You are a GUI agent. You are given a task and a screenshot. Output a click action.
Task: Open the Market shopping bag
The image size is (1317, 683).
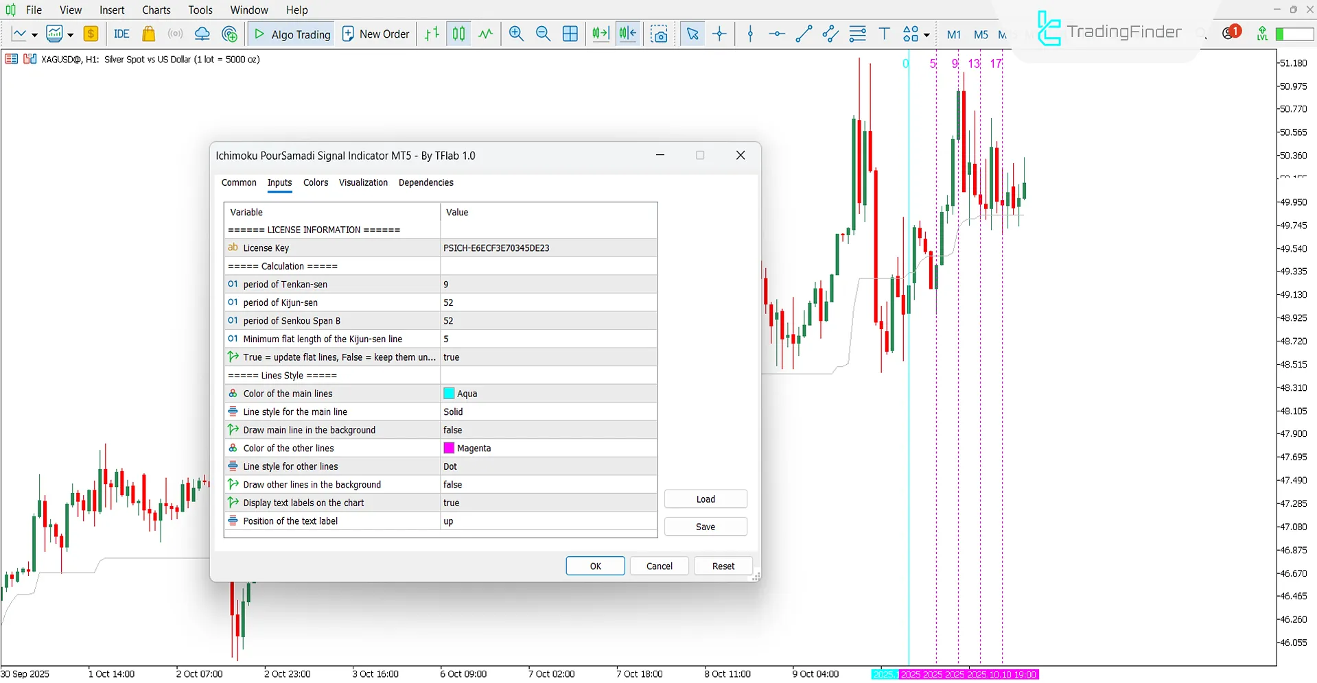click(x=148, y=34)
